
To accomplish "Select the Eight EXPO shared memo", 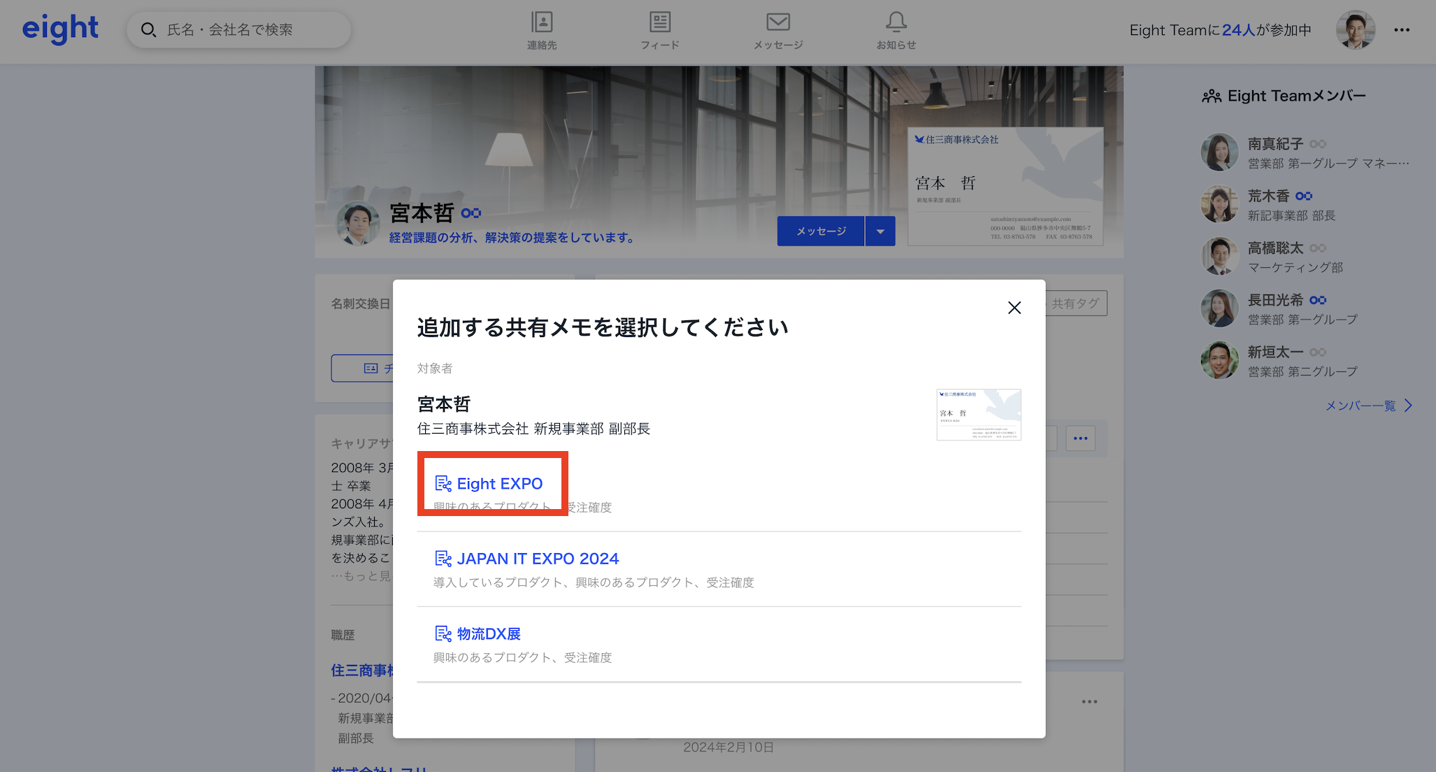I will [x=499, y=484].
